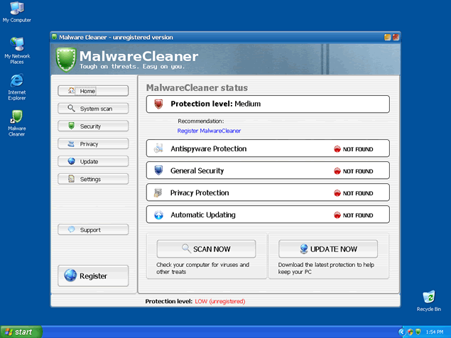Open the System scan section

pyautogui.click(x=93, y=109)
